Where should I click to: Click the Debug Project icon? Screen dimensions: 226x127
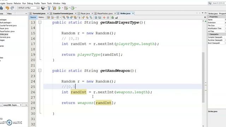pos(66,8)
